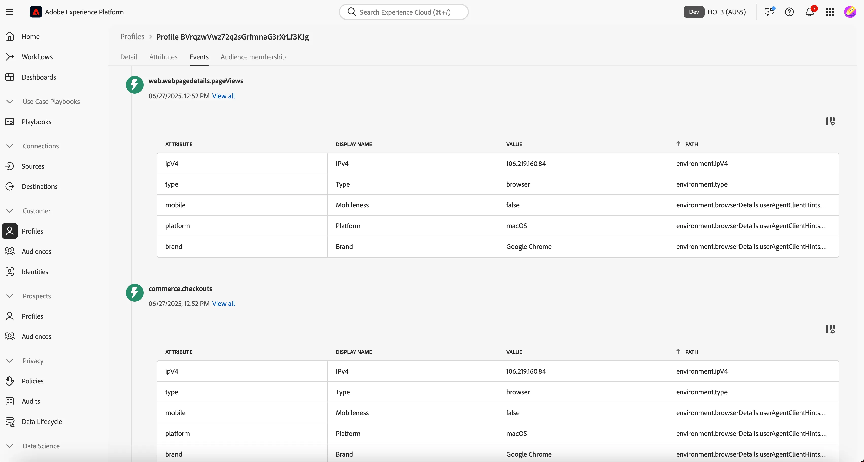Click View all for commerce.checkouts event

(223, 304)
